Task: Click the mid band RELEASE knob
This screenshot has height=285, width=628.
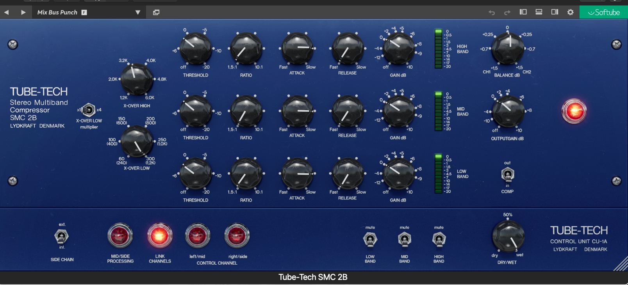Action: (348, 111)
